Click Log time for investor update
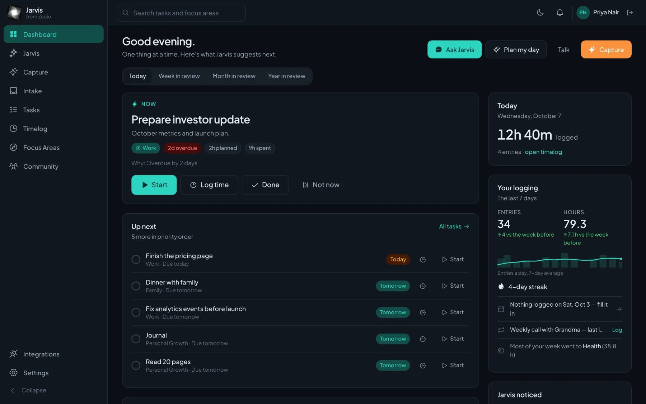Screen dimensions: 646x404 [x=209, y=185]
